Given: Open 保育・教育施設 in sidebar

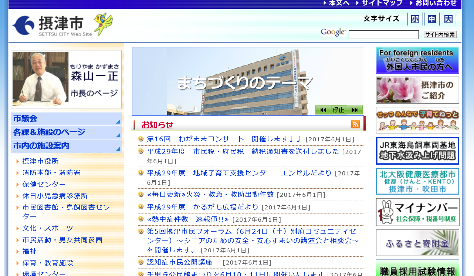Looking at the screenshot, I should coord(48,263).
